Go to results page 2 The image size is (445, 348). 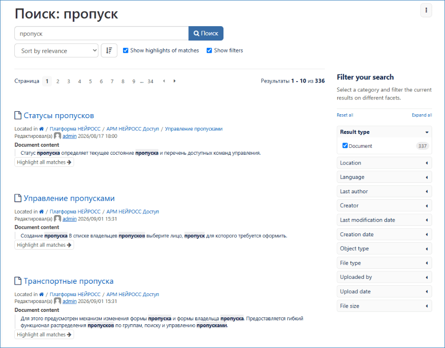click(x=58, y=82)
